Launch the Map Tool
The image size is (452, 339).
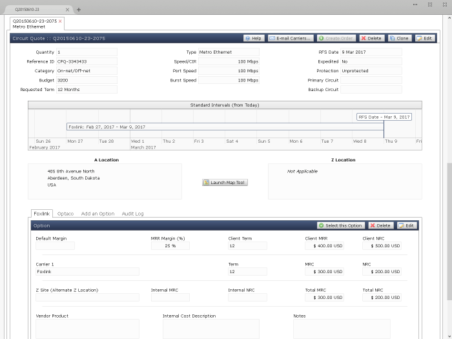(x=225, y=183)
